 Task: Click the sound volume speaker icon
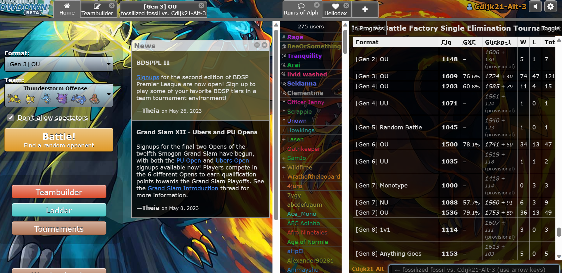click(x=535, y=6)
